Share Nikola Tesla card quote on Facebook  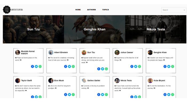click(x=132, y=97)
